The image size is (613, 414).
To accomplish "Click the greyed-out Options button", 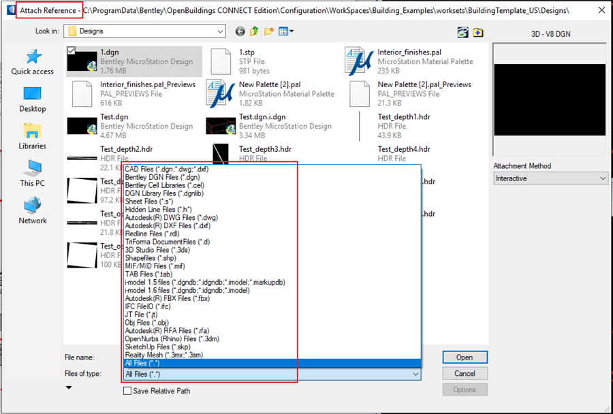I will point(465,389).
